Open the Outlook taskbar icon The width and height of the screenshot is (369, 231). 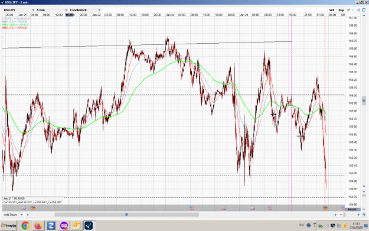[77, 226]
